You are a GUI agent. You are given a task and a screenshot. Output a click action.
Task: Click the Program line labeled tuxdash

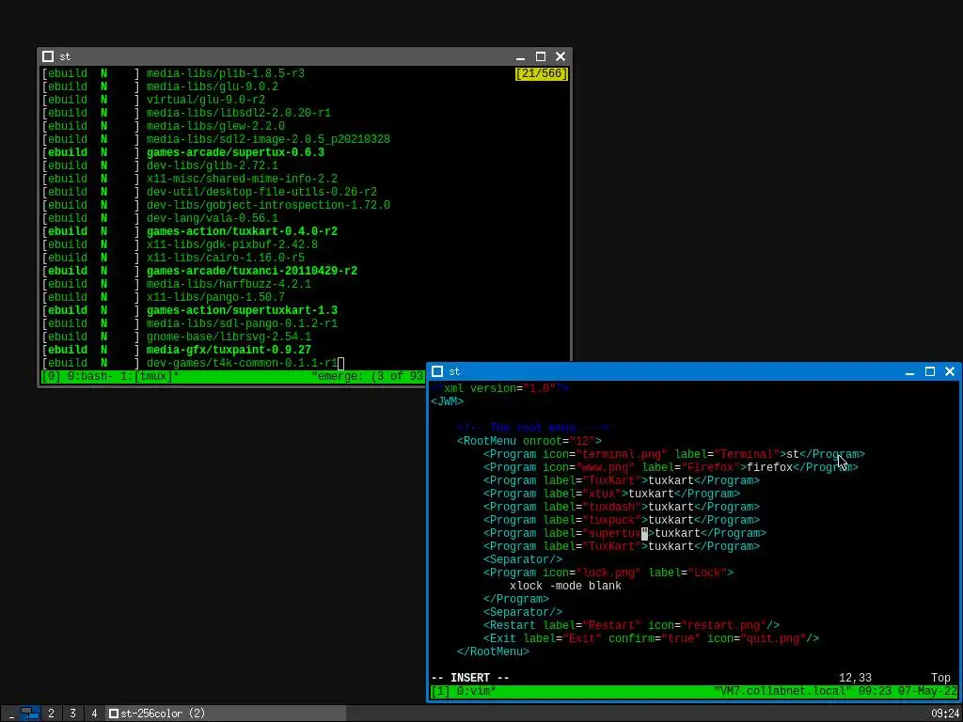pyautogui.click(x=622, y=507)
